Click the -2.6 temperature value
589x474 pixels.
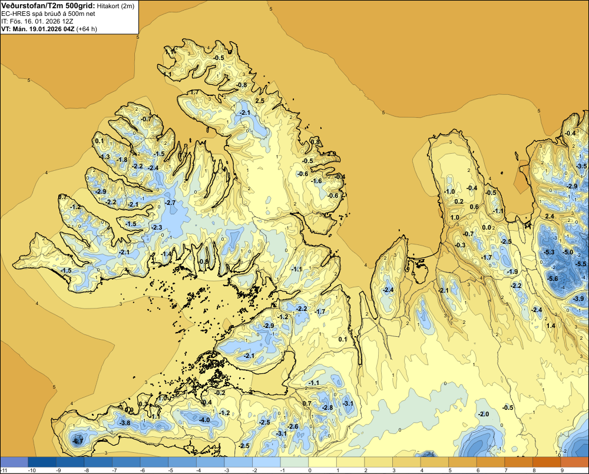[x=293, y=426]
